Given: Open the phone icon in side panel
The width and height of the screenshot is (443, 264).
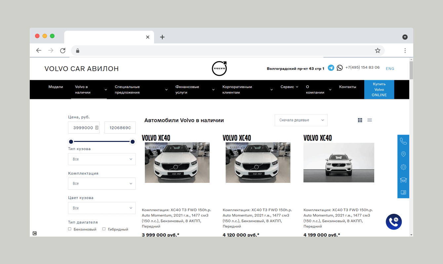Looking at the screenshot, I should pyautogui.click(x=403, y=141).
